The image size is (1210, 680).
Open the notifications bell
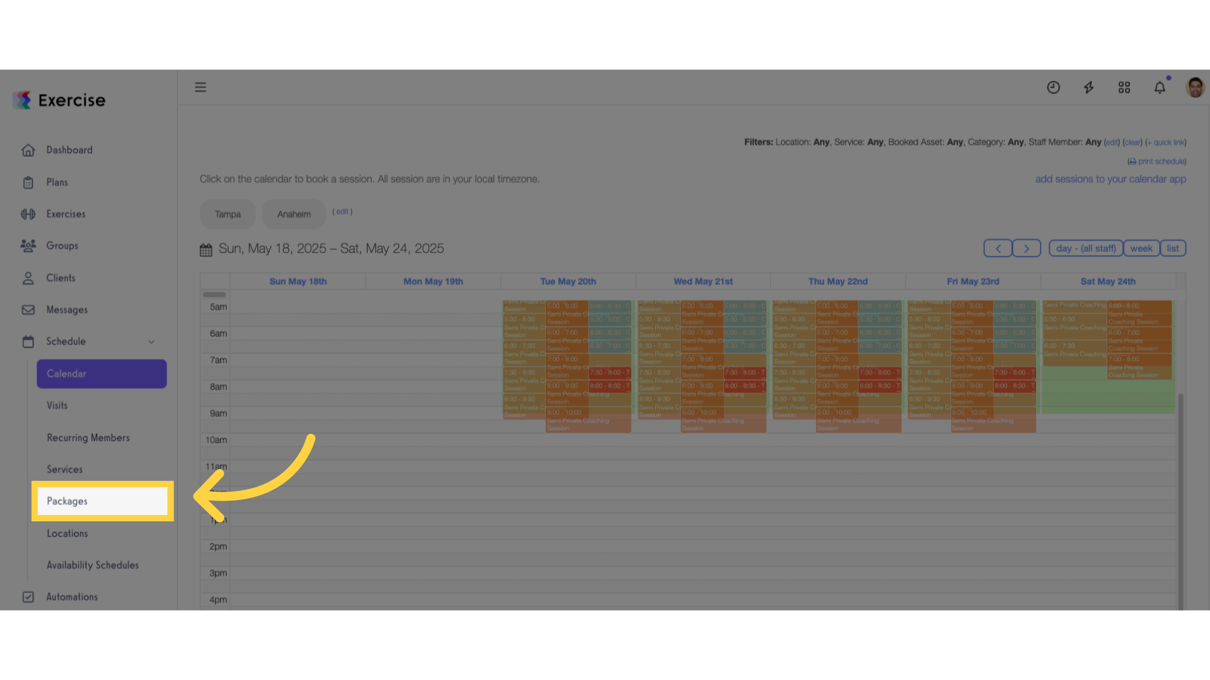tap(1160, 88)
